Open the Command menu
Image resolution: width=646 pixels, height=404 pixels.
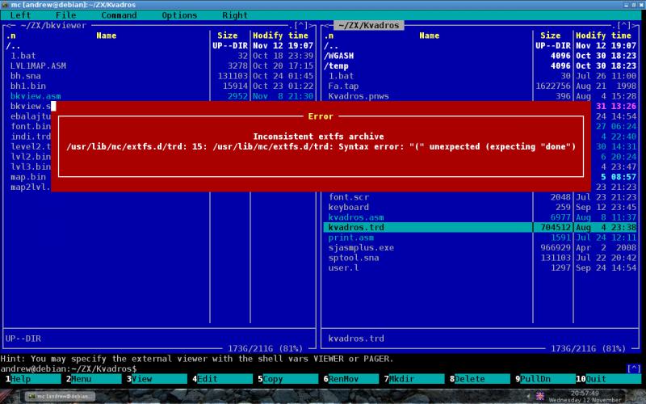[119, 15]
